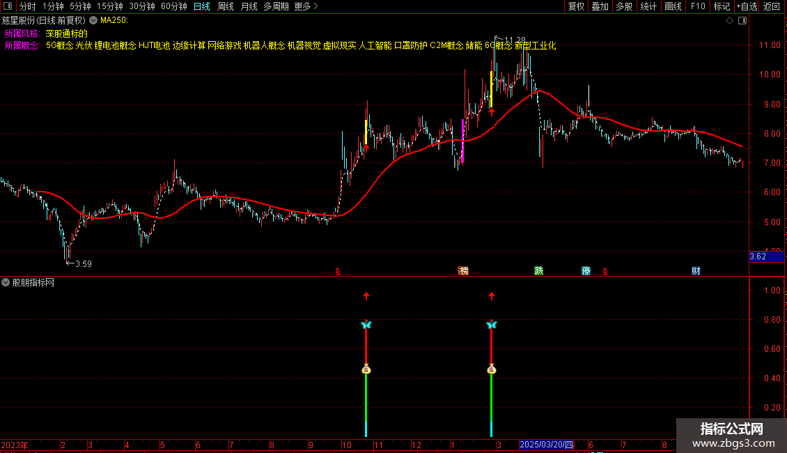The width and height of the screenshot is (787, 453).
Task: Click the 榜 event marker icon
Action: pyautogui.click(x=463, y=270)
